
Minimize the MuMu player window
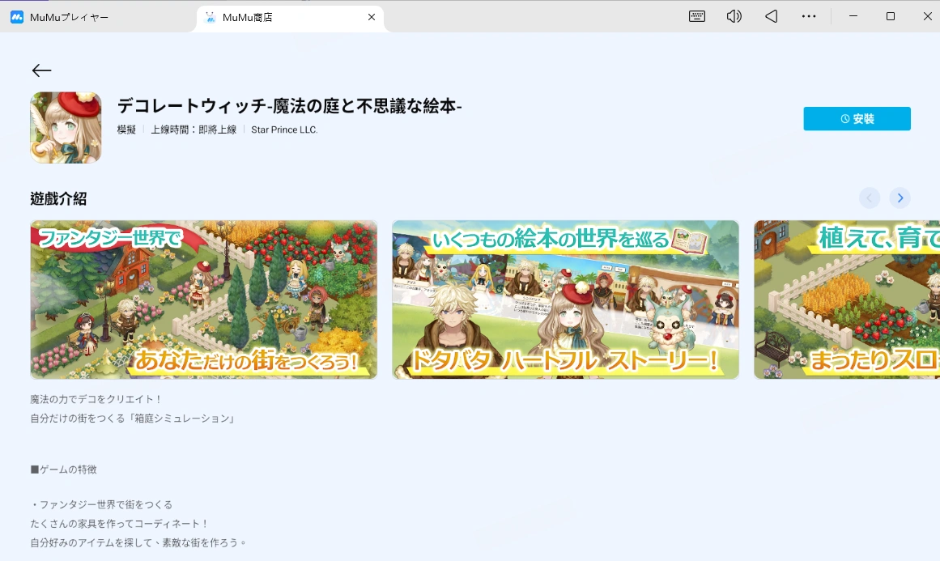pyautogui.click(x=853, y=16)
